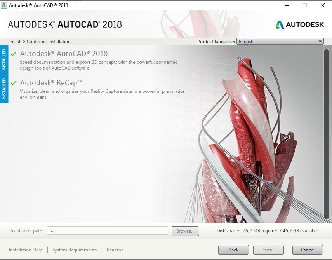Click the green checkmark beside Autodesk AutoCAD 2018

point(13,53)
